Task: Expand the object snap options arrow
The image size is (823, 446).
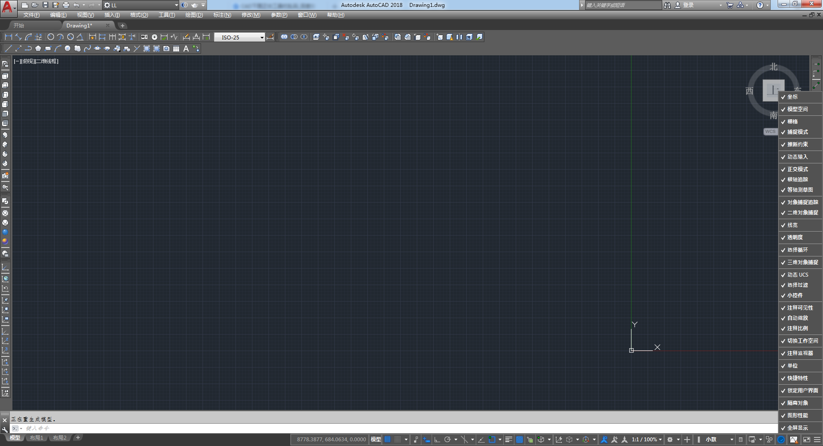Action: 500,440
